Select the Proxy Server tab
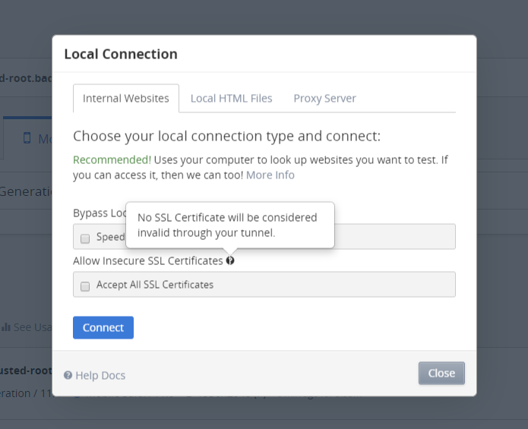Screen dimensions: 528x429 pyautogui.click(x=324, y=99)
